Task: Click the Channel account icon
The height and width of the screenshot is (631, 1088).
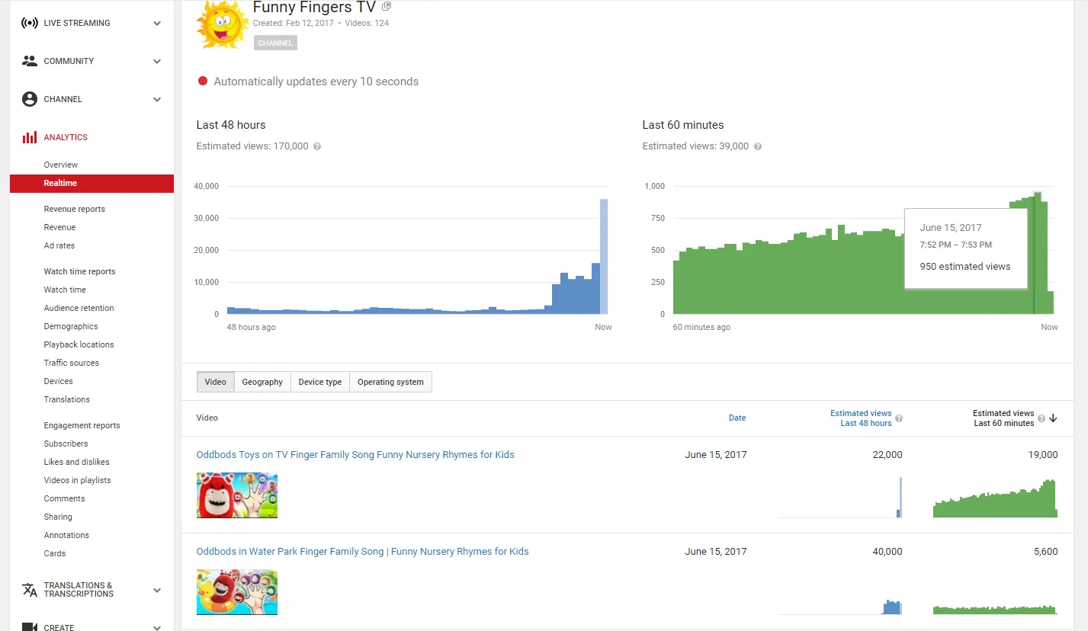Action: [x=29, y=99]
